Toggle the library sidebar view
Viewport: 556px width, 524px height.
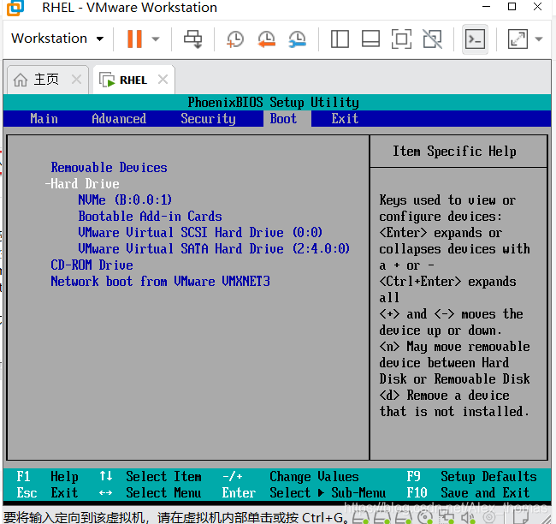click(x=340, y=39)
